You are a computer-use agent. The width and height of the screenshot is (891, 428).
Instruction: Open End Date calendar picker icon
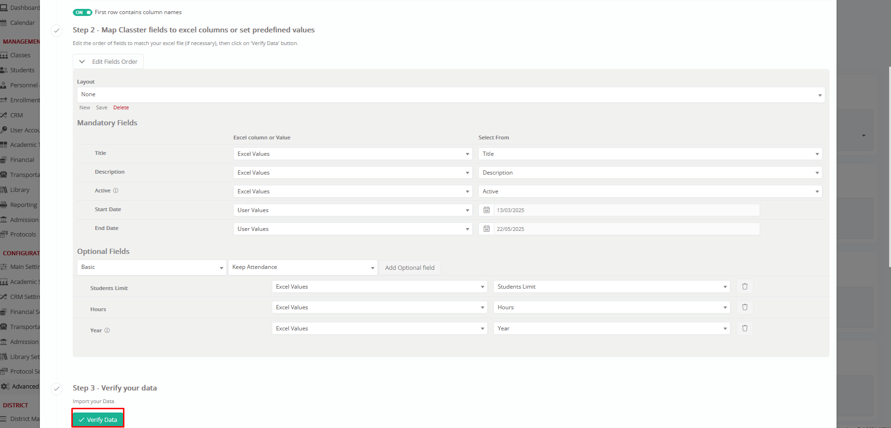click(x=486, y=229)
